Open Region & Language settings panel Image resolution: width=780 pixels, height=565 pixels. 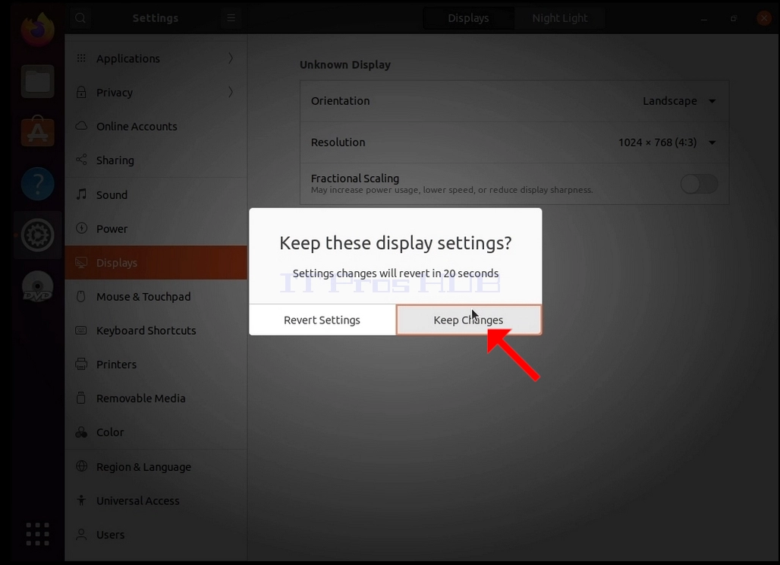click(156, 467)
